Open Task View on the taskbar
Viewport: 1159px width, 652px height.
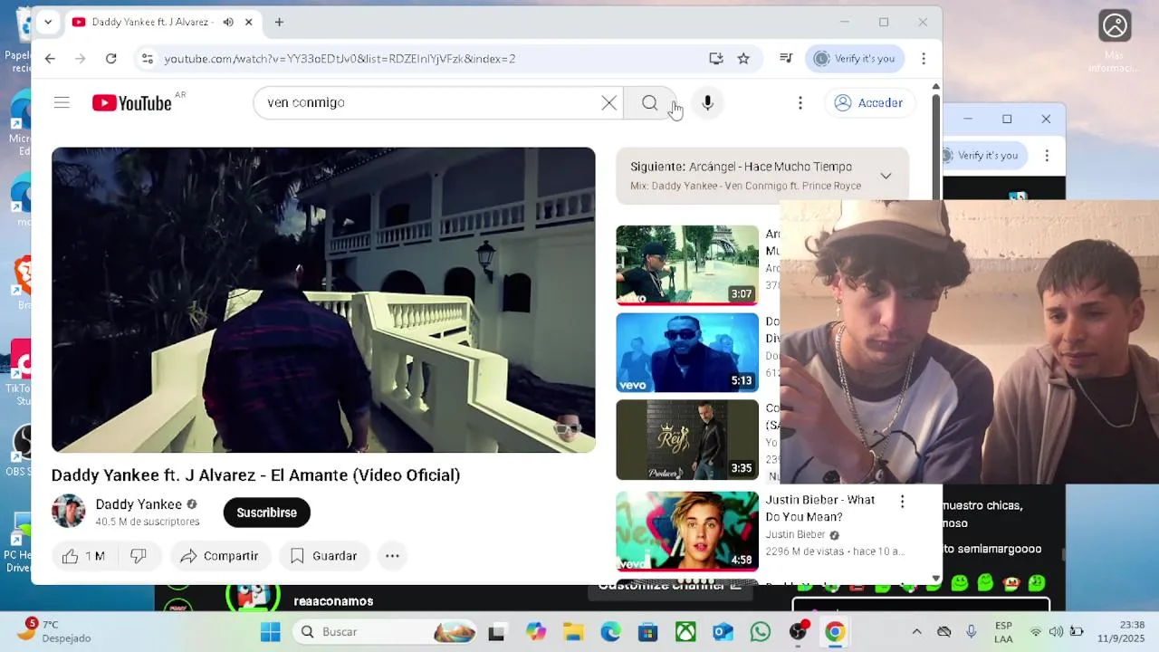click(x=496, y=632)
